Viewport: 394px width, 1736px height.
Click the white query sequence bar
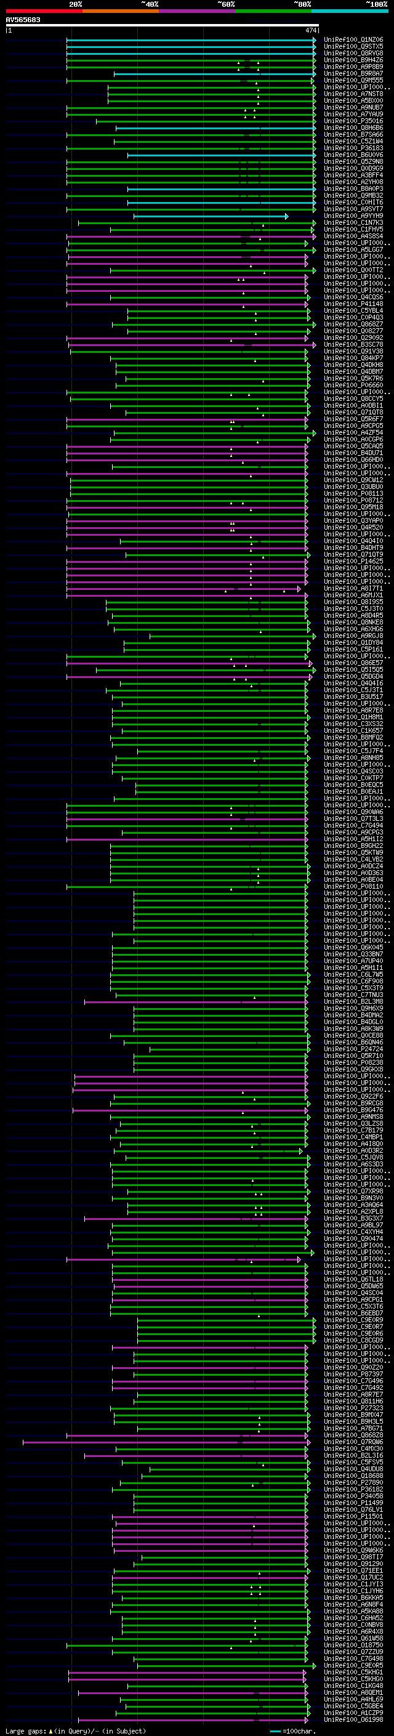[163, 25]
